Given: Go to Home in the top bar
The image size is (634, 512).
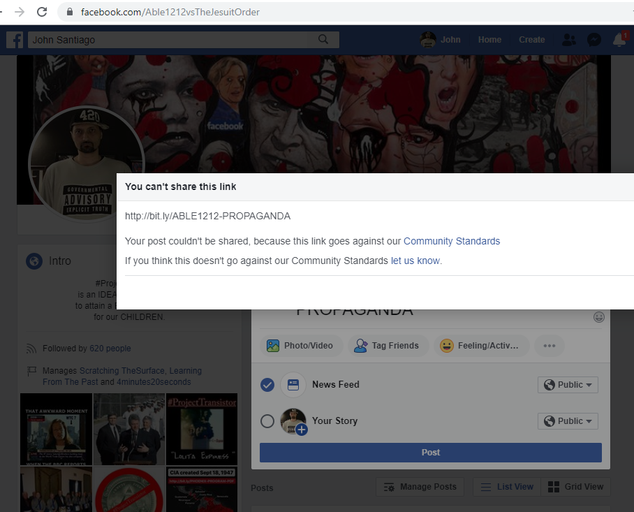Looking at the screenshot, I should click(489, 40).
